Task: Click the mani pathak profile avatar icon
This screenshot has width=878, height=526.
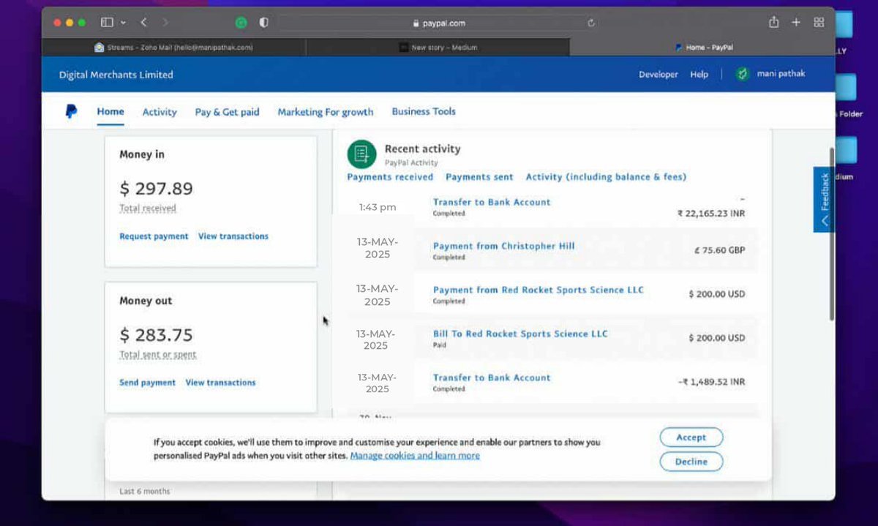Action: click(743, 74)
